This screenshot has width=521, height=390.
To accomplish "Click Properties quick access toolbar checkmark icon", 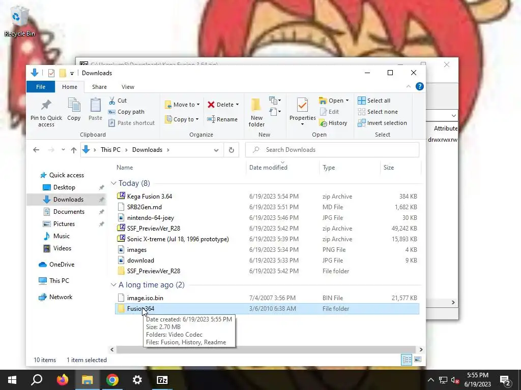I will click(x=51, y=73).
